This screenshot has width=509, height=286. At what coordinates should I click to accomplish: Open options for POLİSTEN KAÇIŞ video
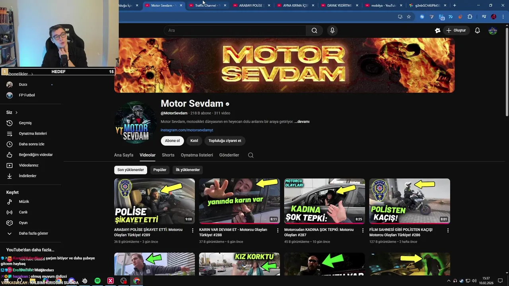click(x=448, y=230)
